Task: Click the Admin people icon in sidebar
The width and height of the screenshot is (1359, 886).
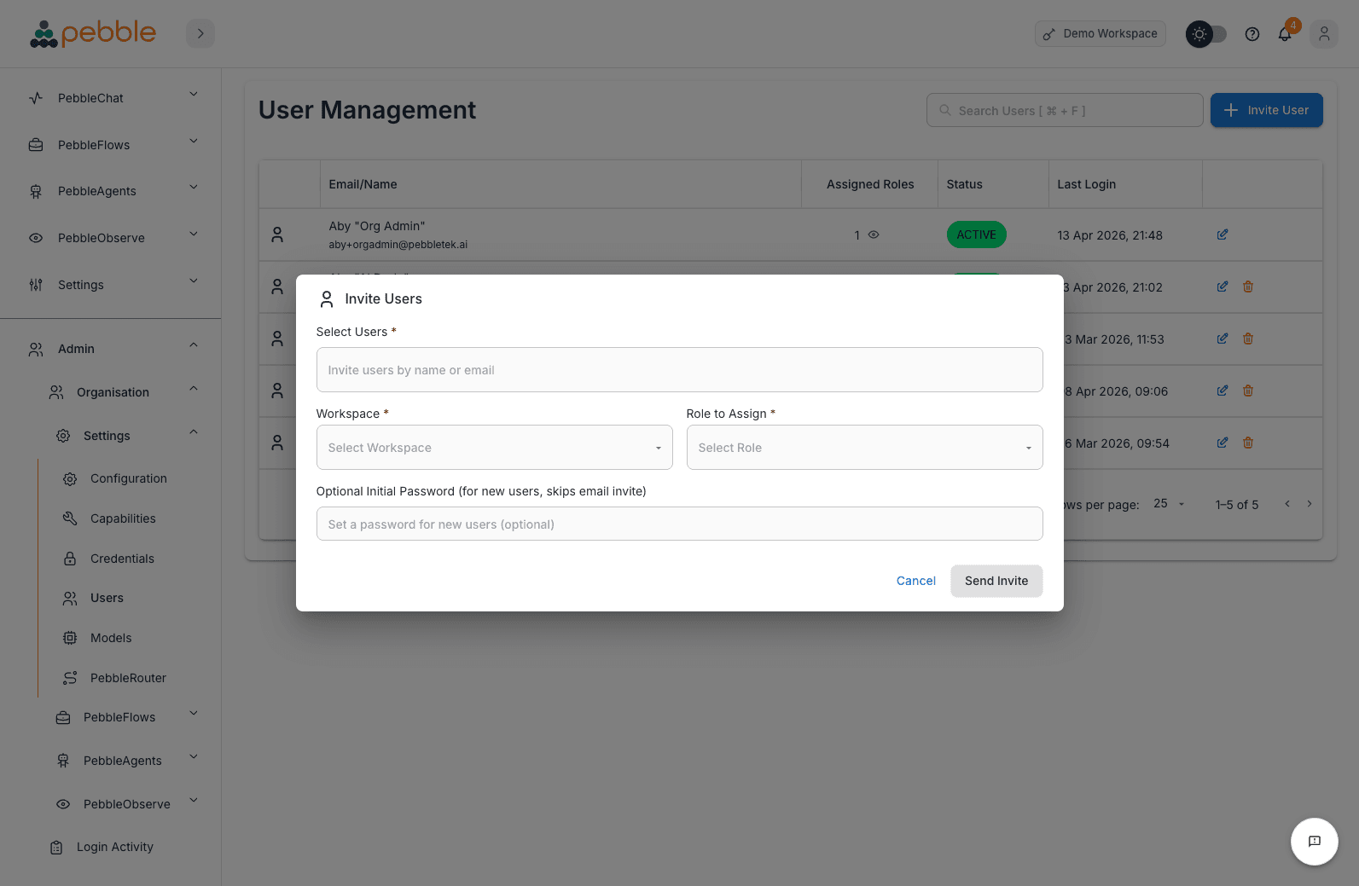Action: [x=36, y=349]
